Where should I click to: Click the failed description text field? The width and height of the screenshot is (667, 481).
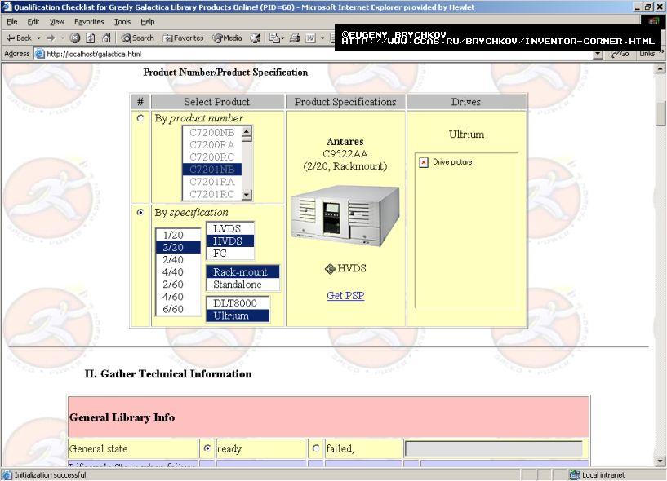494,448
